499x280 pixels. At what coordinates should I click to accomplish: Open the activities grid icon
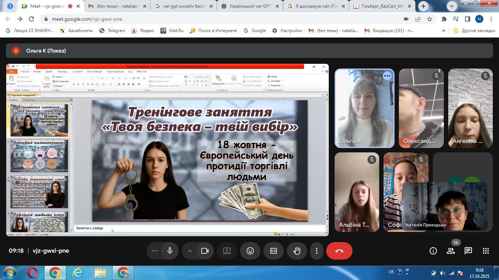(x=485, y=251)
